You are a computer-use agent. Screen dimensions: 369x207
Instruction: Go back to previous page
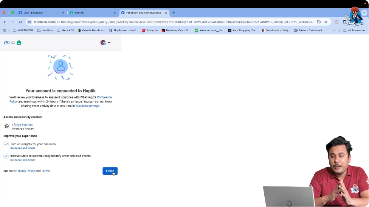5,22
